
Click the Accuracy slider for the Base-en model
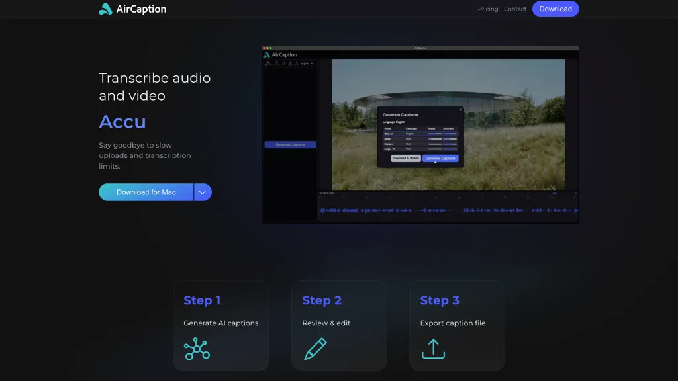click(450, 134)
